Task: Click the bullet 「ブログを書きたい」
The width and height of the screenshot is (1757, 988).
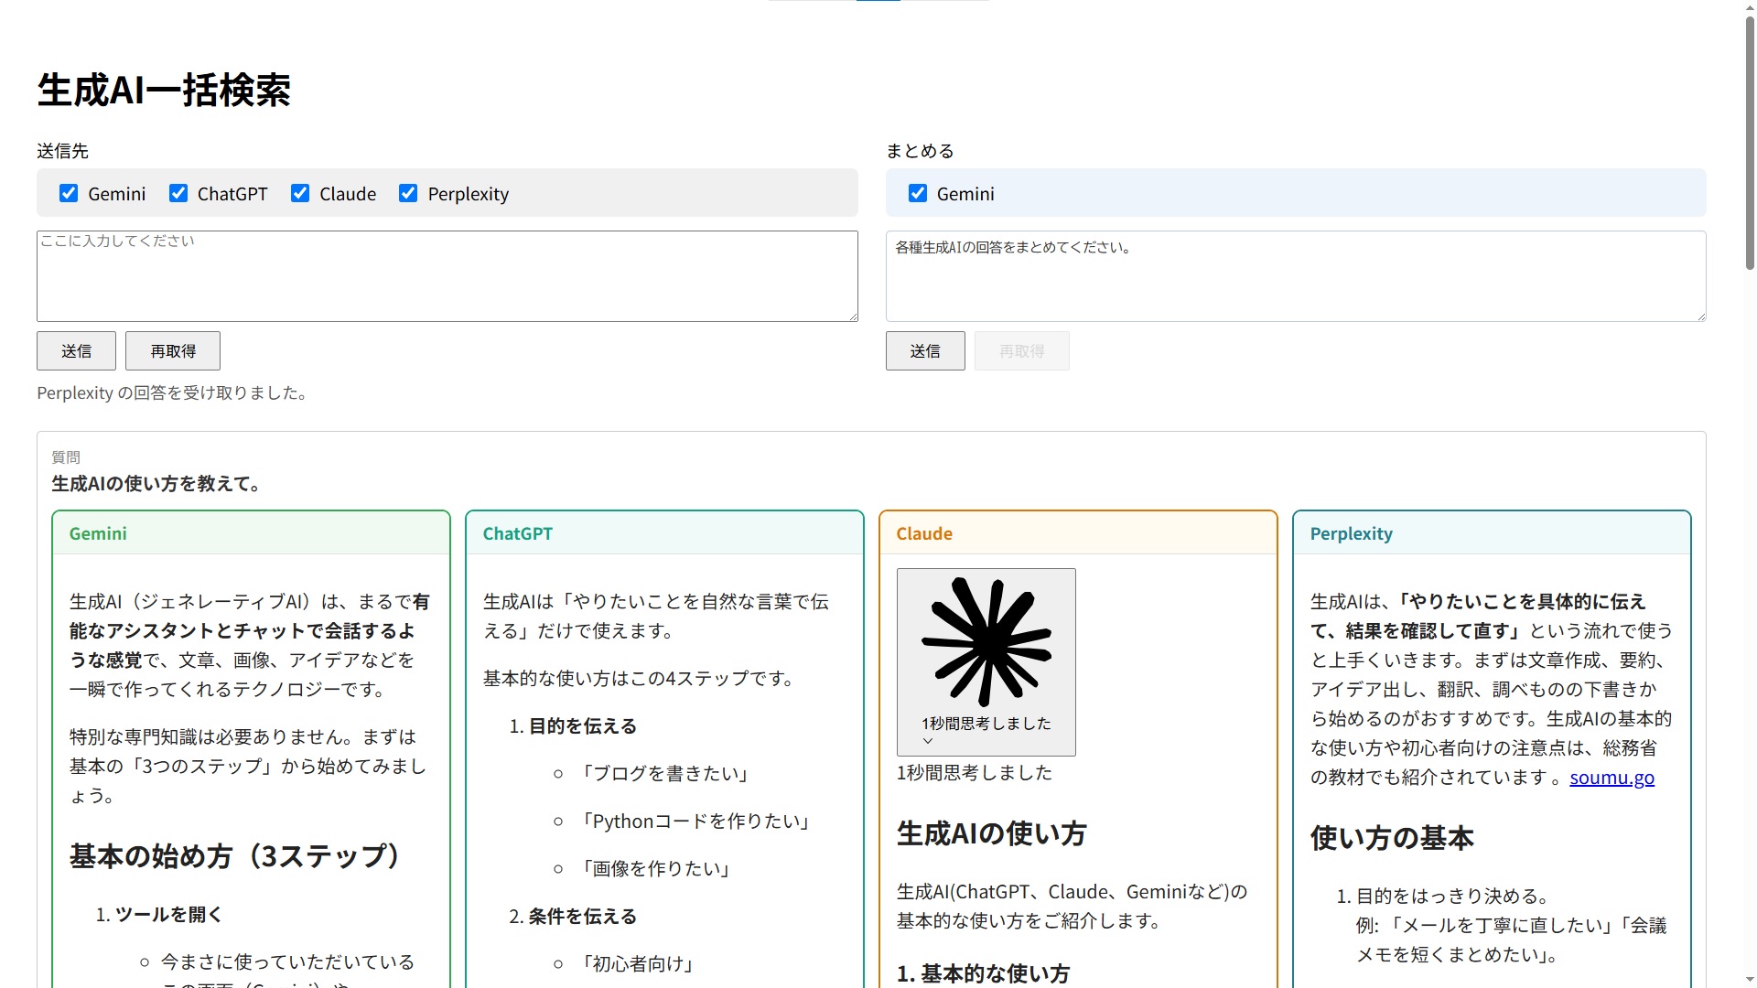Action: [x=665, y=774]
